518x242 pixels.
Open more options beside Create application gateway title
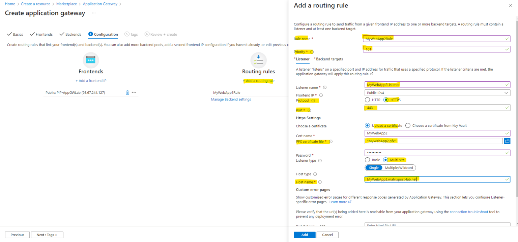93,13
